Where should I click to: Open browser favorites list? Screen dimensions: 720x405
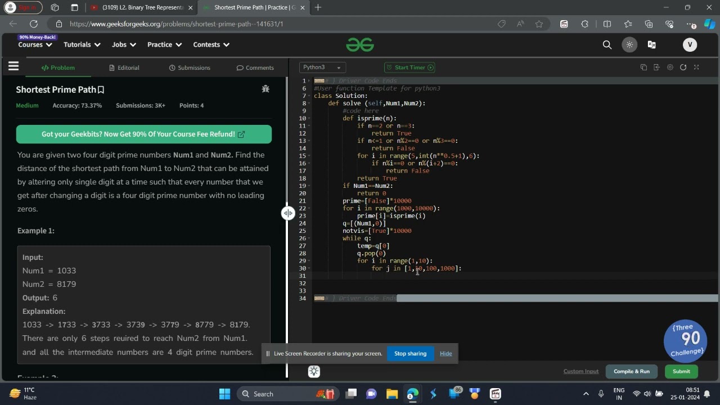tap(628, 24)
